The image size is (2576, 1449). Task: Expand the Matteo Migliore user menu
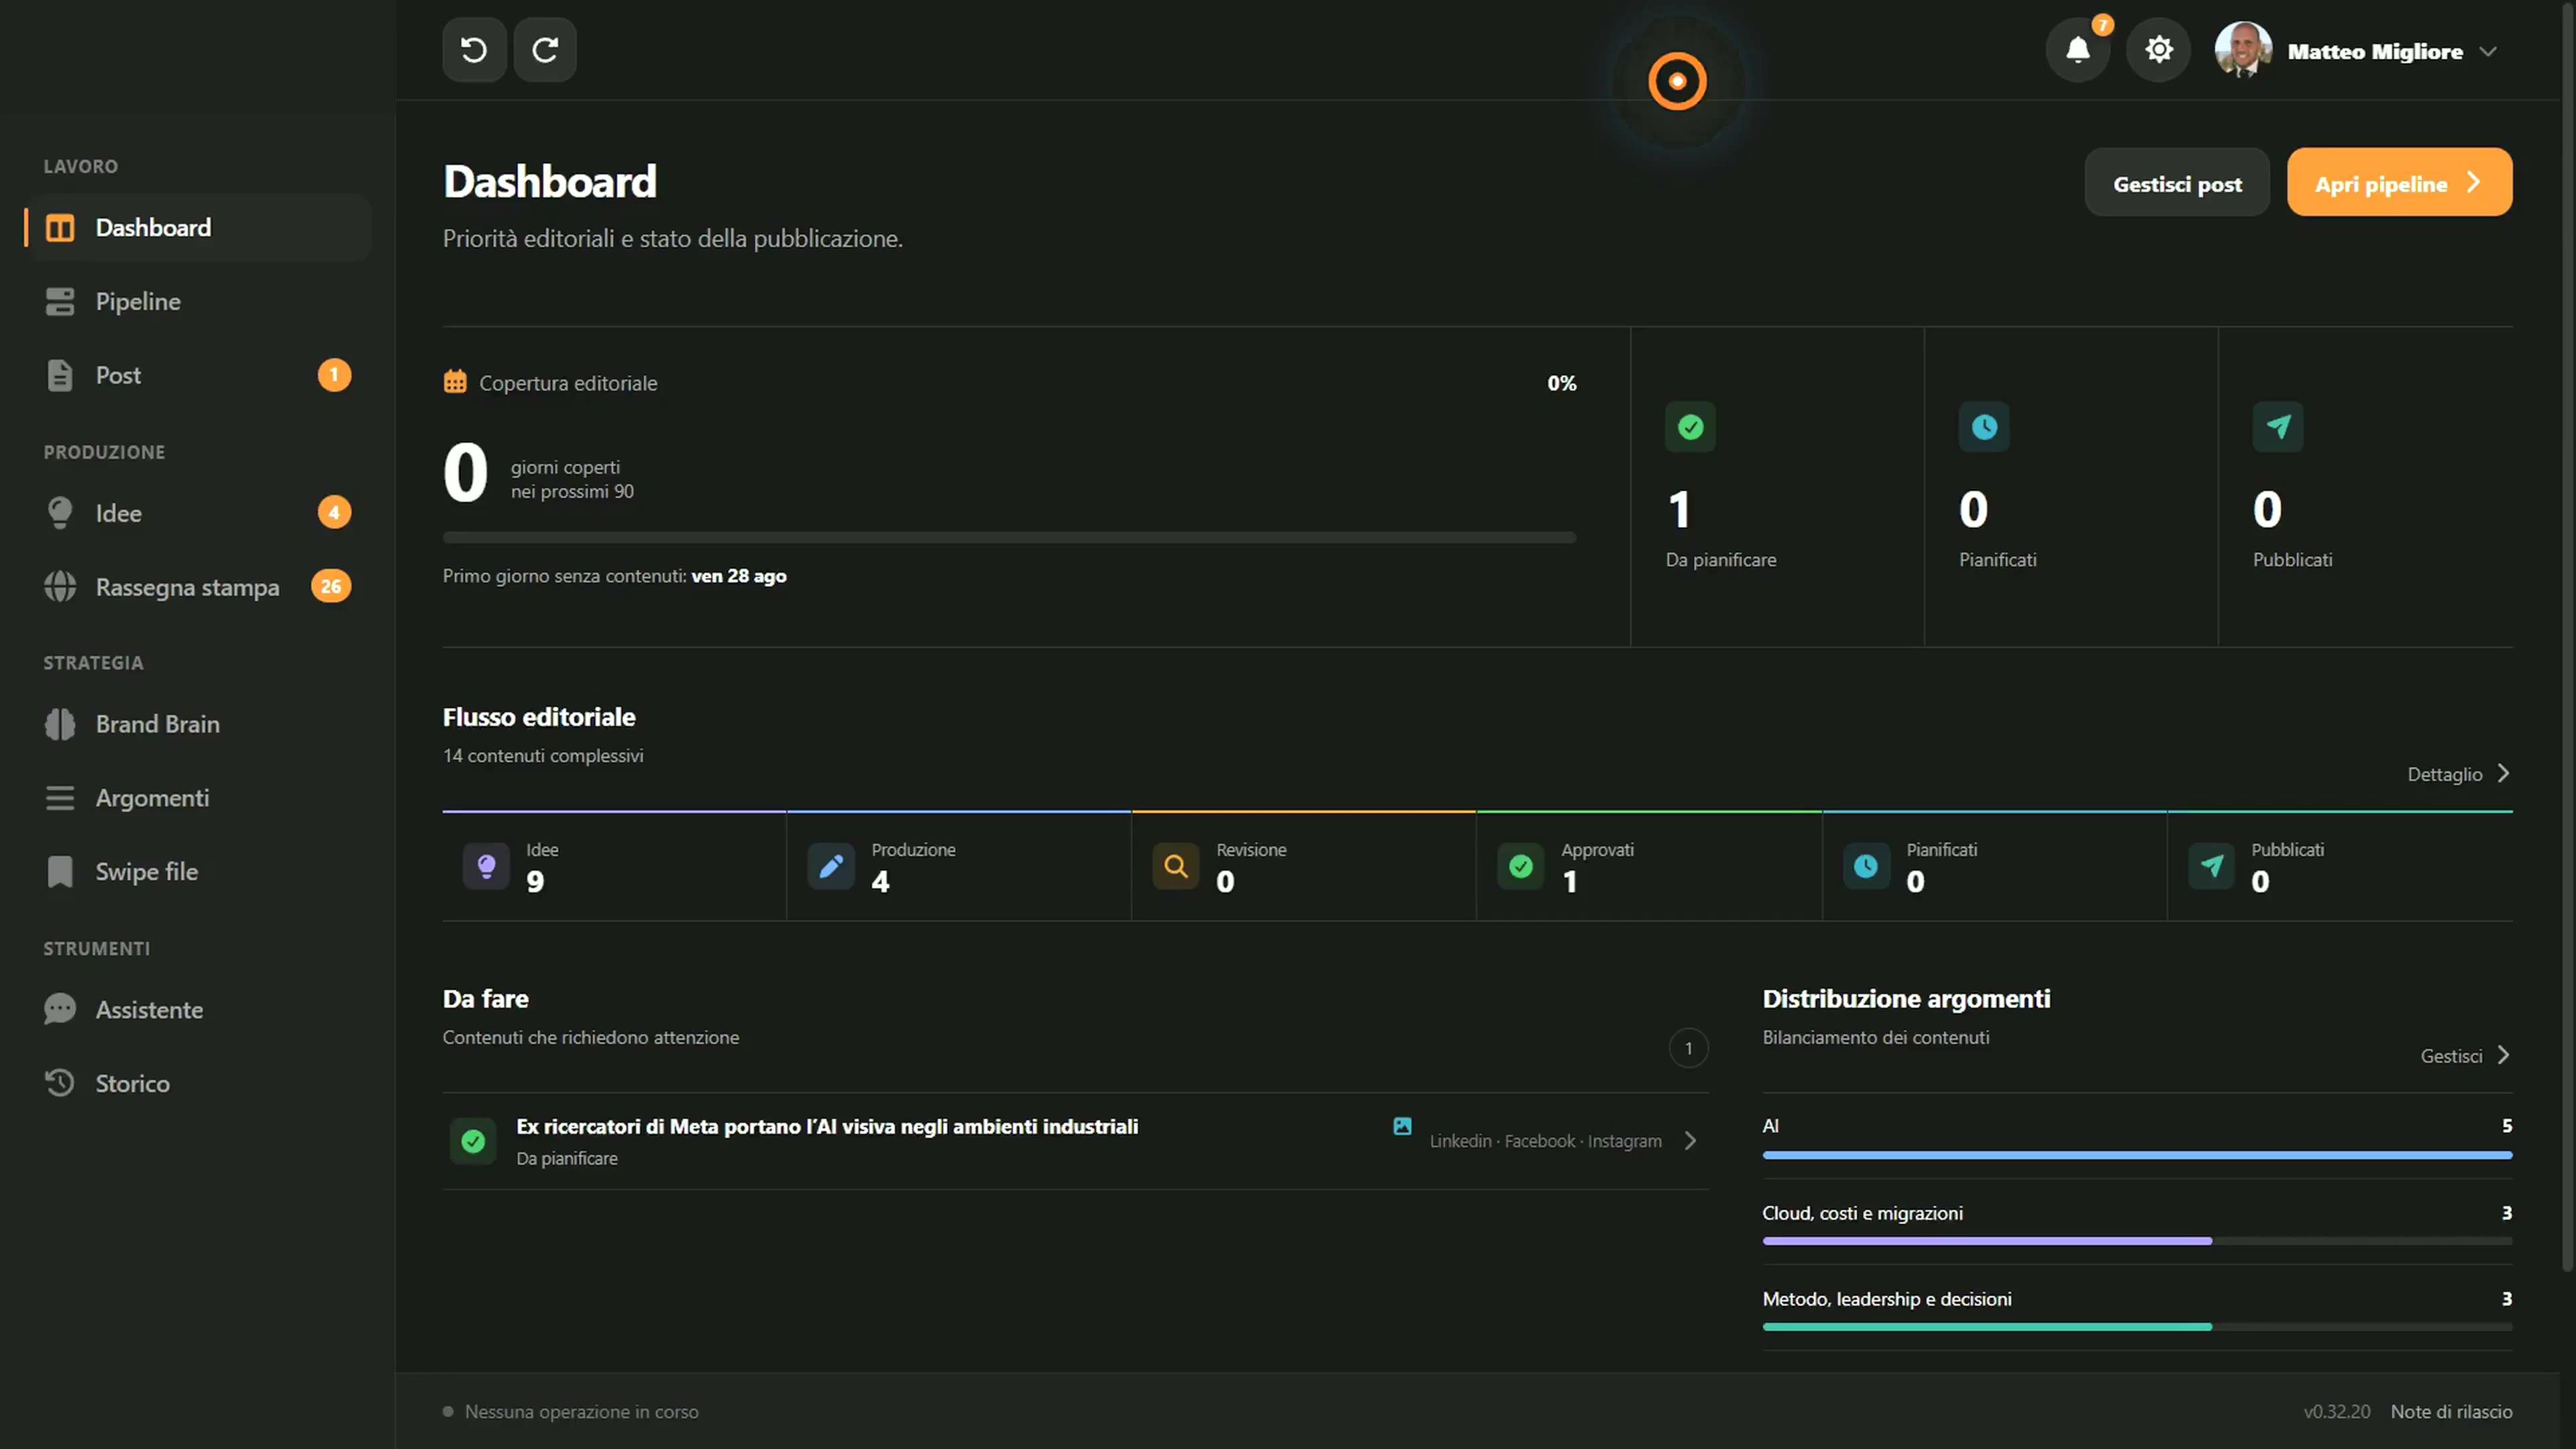point(2357,51)
